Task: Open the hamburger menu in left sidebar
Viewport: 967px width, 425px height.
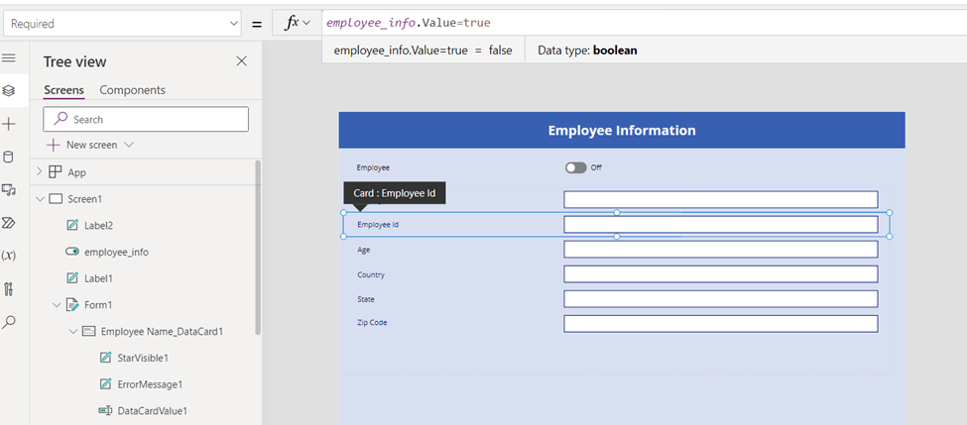Action: point(9,58)
